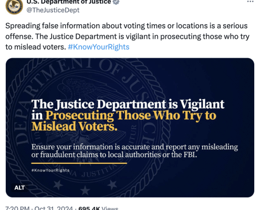The image size is (260, 210).
Task: Click the small #KnowYourRights caption inside the graphic
Action: point(50,170)
